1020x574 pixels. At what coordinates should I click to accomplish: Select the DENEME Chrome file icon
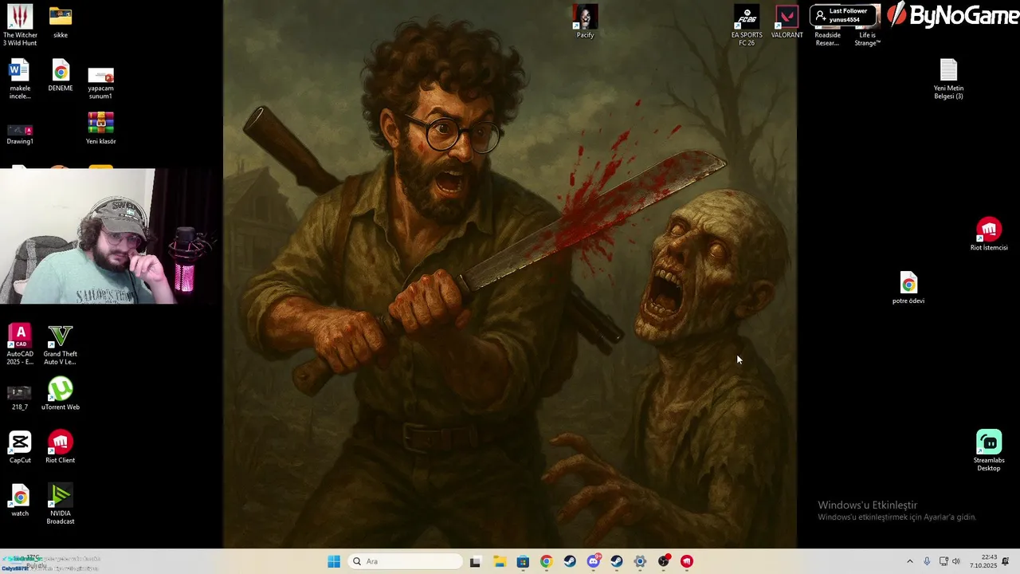point(61,75)
